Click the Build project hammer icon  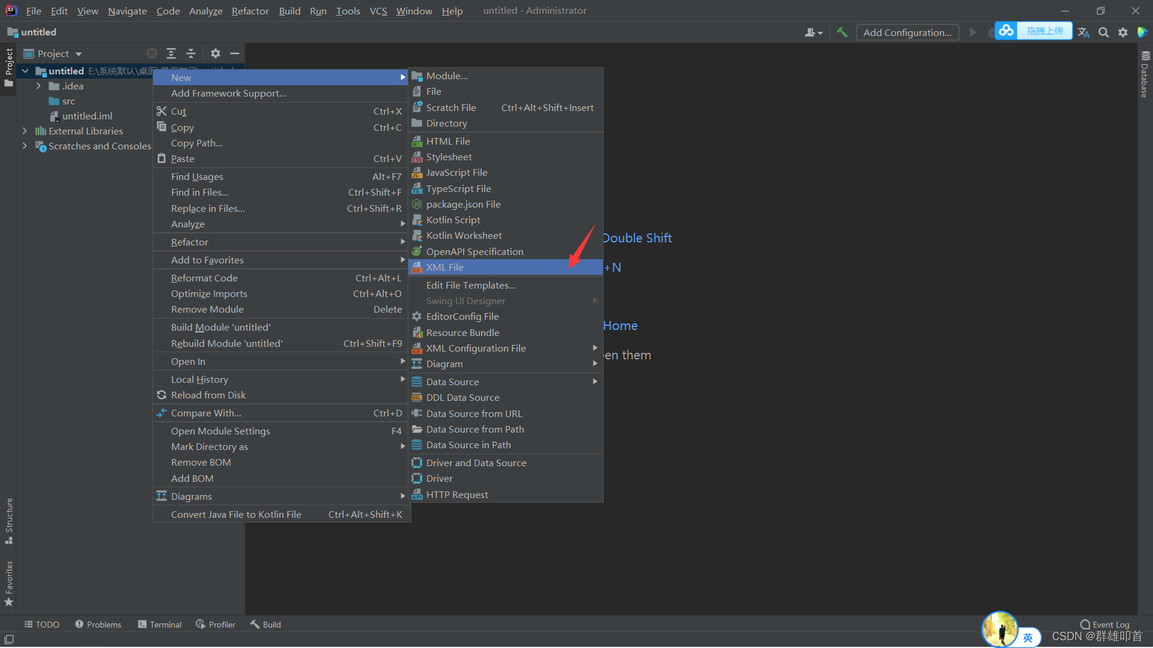tap(842, 32)
